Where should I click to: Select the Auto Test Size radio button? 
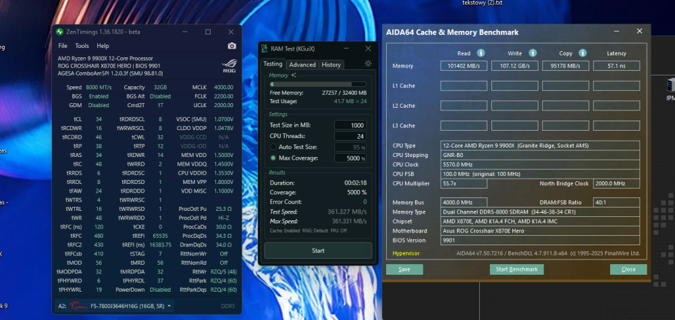pos(273,147)
